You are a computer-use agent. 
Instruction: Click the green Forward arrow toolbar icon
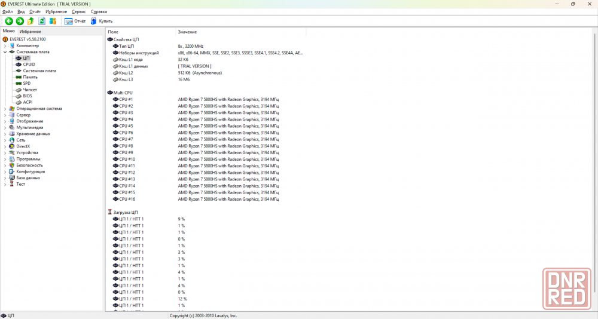pos(20,22)
